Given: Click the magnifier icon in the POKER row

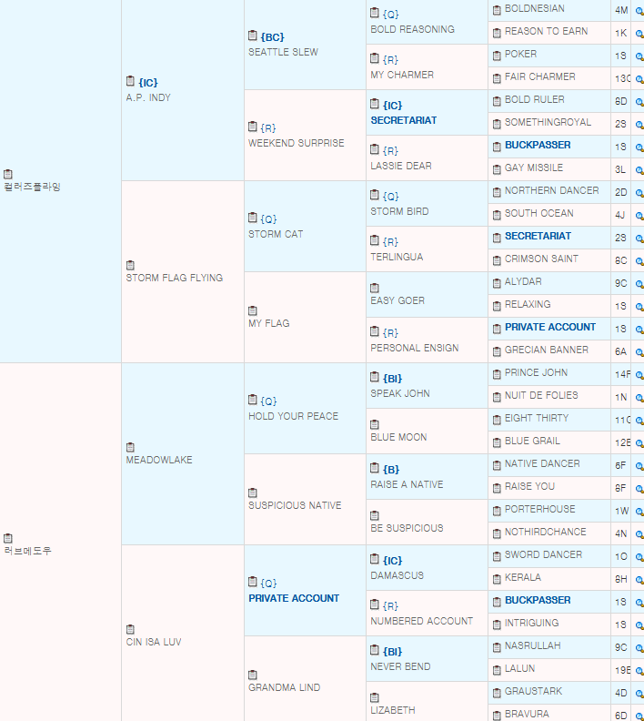Looking at the screenshot, I should [639, 56].
